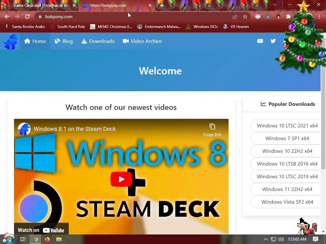Bookmark this page with the star icon
Viewport: 326px width, 244px height.
(245, 17)
